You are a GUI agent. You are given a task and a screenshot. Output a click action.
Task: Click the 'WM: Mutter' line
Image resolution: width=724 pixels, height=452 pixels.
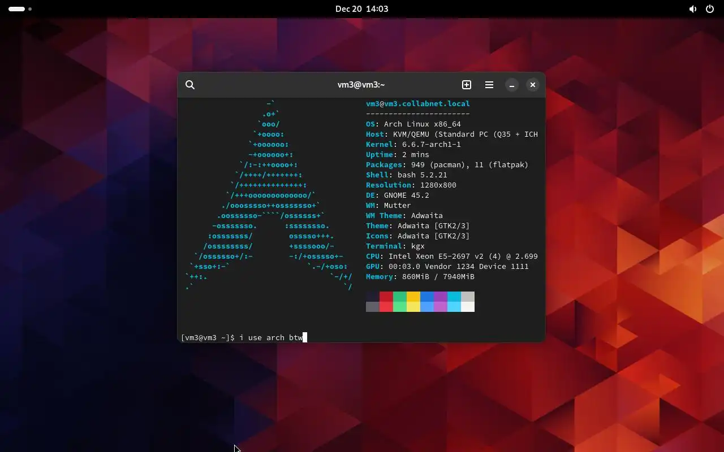pyautogui.click(x=389, y=206)
